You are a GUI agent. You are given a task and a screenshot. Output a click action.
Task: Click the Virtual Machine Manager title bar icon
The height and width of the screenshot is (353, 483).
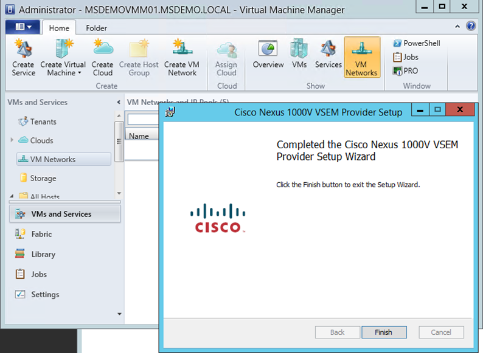(10, 9)
